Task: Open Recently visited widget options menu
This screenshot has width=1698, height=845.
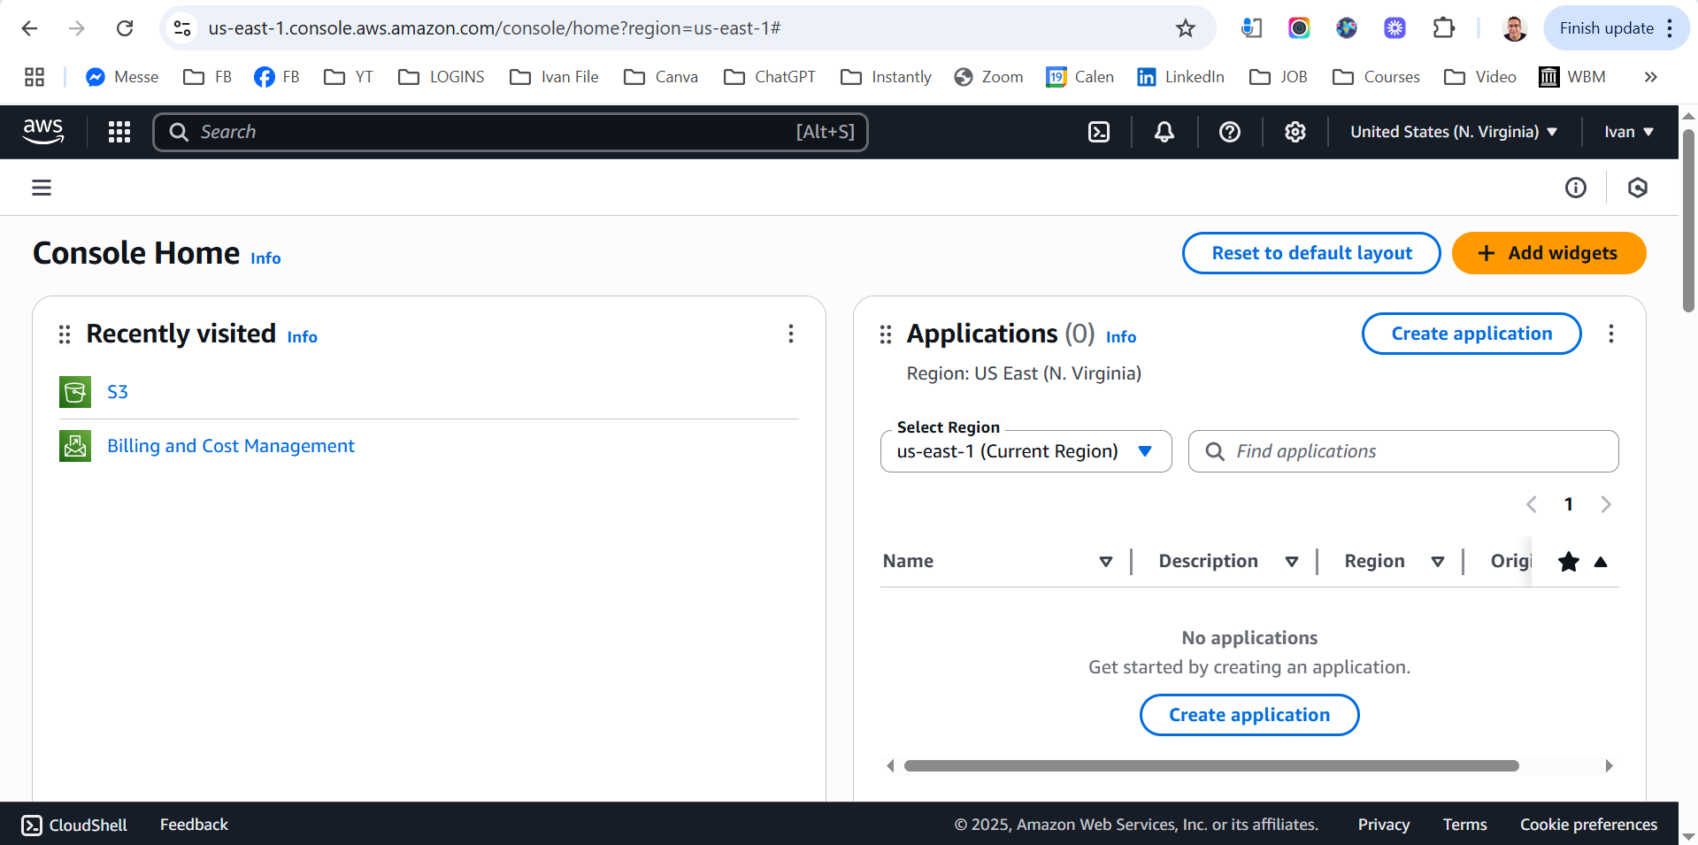Action: coord(790,334)
